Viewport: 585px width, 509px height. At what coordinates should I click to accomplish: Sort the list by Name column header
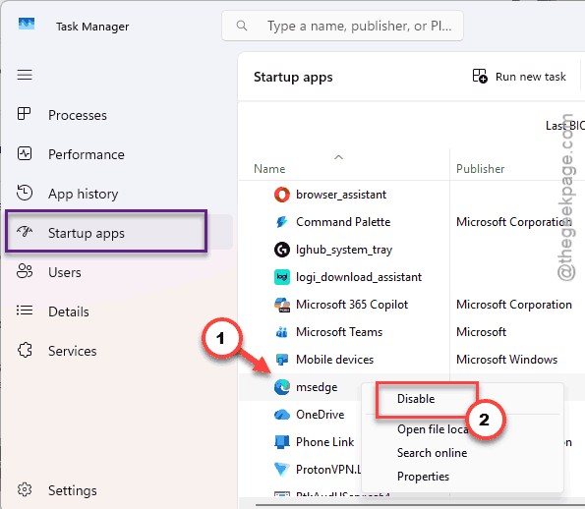[269, 169]
